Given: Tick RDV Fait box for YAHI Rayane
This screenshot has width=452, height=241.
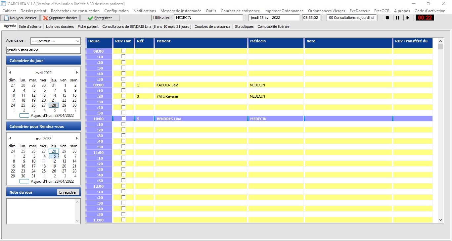Looking at the screenshot, I should 123,96.
